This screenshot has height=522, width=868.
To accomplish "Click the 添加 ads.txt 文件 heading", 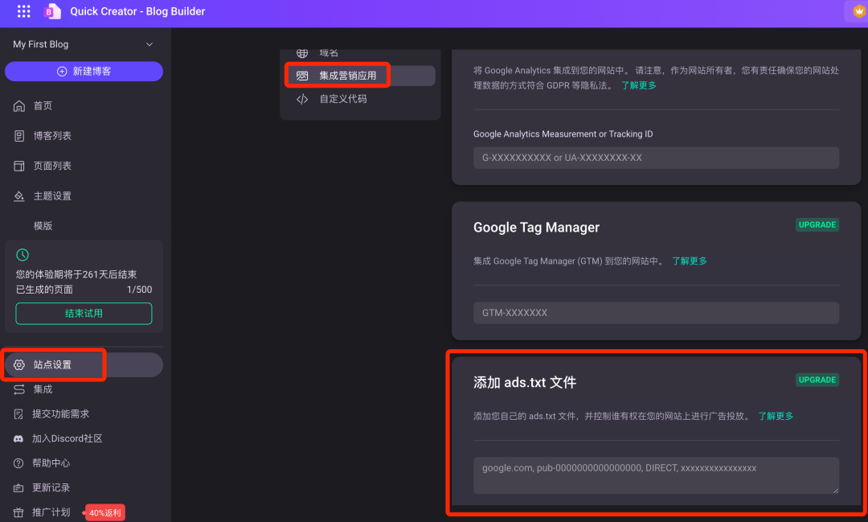I will pyautogui.click(x=525, y=383).
